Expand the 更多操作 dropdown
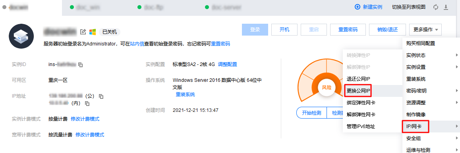This screenshot has width=460, height=153. [425, 30]
